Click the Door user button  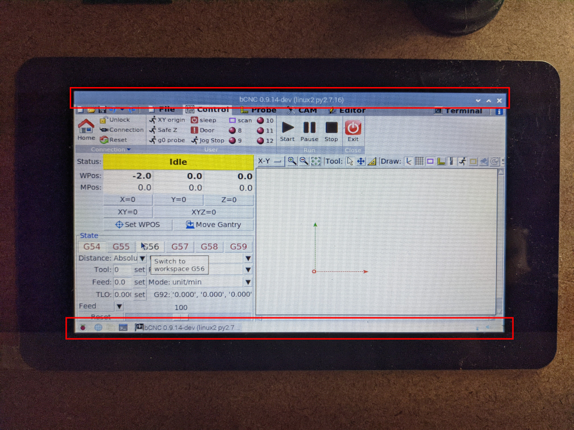[203, 130]
